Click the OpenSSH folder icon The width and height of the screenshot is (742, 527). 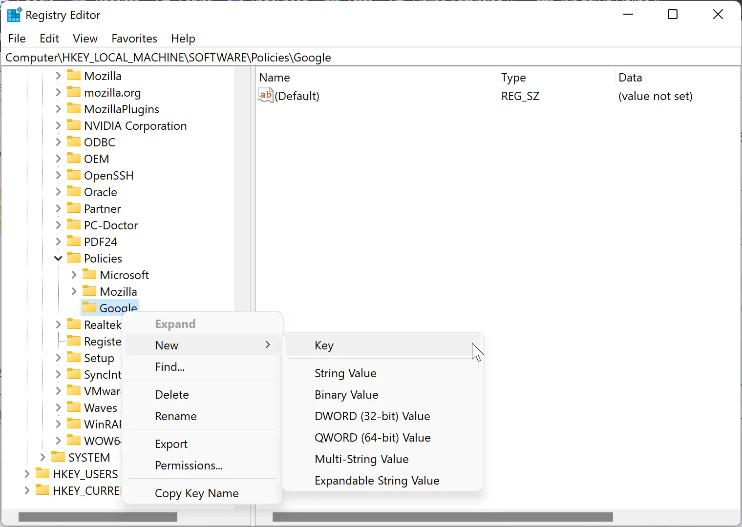tap(74, 175)
